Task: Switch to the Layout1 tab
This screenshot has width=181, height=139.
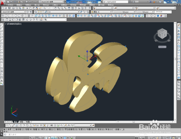Action: coord(22,122)
